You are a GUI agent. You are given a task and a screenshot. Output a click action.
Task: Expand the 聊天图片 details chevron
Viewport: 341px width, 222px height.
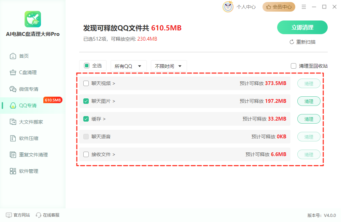coord(114,101)
